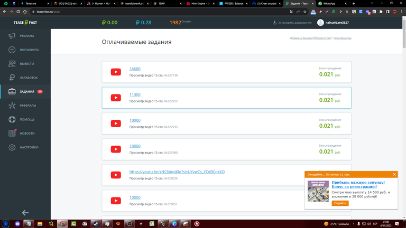
Task: Click the install extension download icon
Action: click(274, 23)
